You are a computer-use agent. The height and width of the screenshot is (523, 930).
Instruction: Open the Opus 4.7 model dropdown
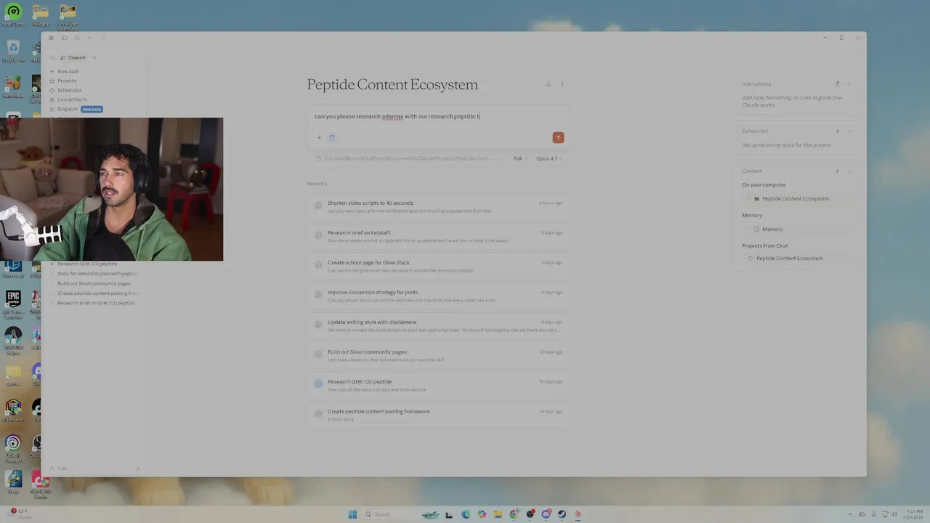coord(549,158)
